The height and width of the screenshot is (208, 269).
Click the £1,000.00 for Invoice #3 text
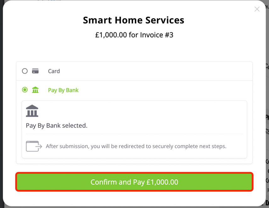134,35
